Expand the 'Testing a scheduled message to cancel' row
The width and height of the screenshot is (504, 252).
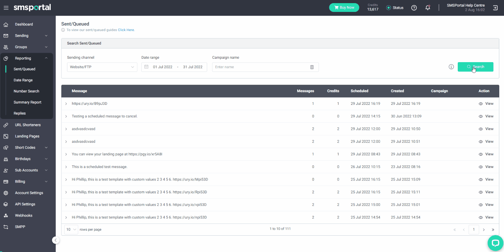point(66,116)
